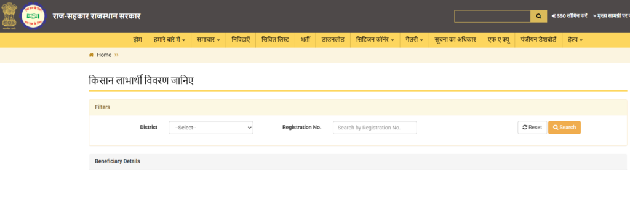Open SSO लॉगिन करें link

click(569, 16)
